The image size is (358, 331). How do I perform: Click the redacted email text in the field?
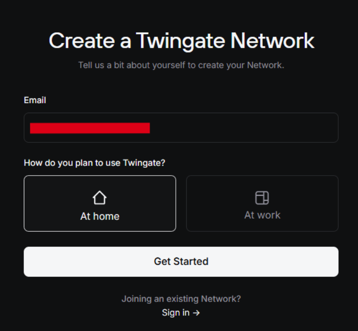click(x=90, y=128)
